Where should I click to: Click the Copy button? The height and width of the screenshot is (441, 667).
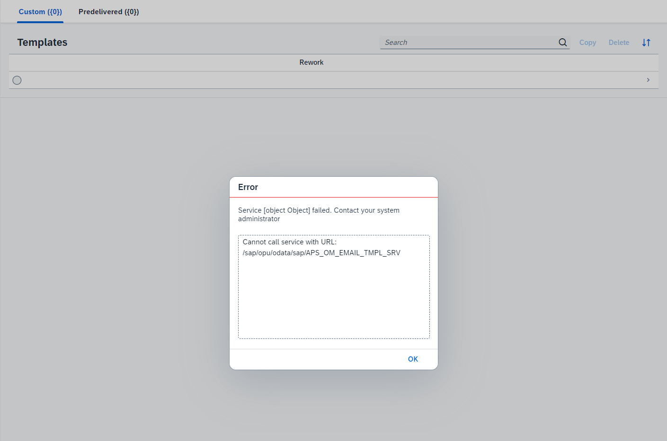pos(587,43)
